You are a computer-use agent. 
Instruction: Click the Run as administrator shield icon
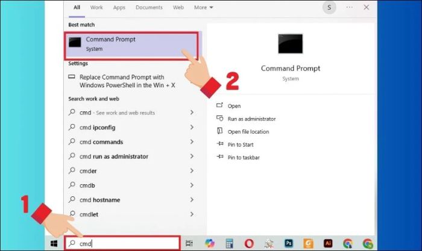pos(219,118)
